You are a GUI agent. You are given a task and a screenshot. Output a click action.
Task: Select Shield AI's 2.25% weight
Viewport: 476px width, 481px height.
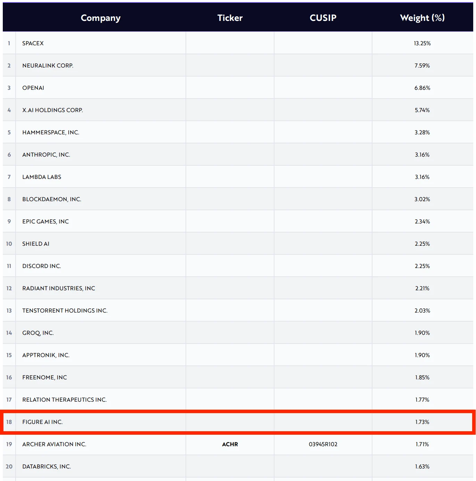(422, 244)
